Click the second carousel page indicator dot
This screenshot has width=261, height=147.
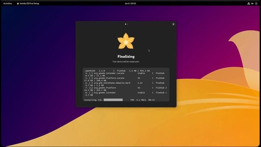coord(128,24)
